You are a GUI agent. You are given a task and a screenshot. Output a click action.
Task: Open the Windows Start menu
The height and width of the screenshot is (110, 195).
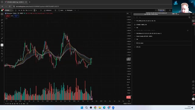coord(82,108)
